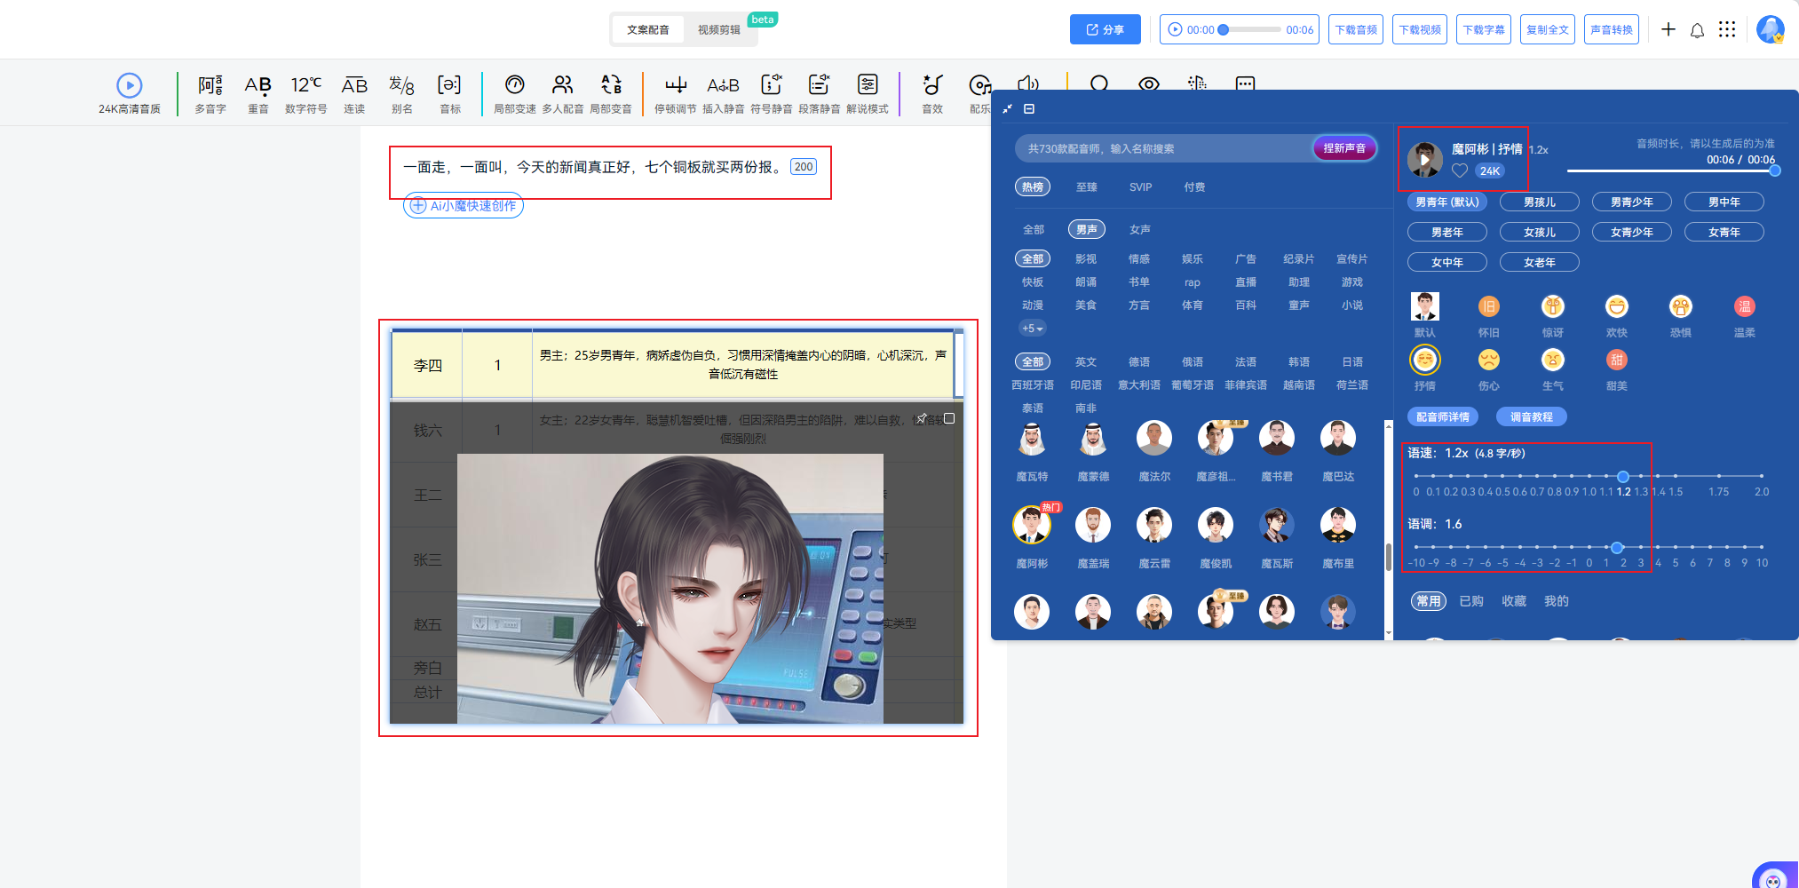Minimize voice panel using the square minus icon
1799x888 pixels.
point(1029,109)
